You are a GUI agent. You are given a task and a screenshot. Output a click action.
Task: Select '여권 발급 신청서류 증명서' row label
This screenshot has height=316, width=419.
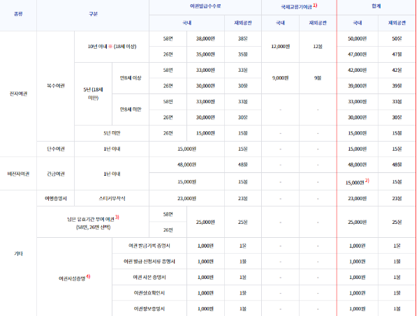coord(149,262)
